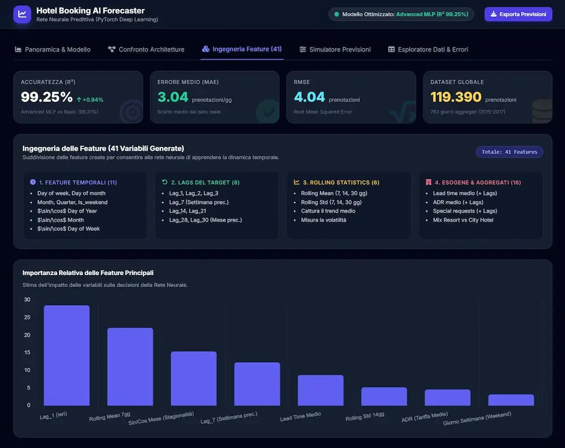Click the download icon in Esporta Previsioni
This screenshot has width=565, height=448.
coord(493,14)
